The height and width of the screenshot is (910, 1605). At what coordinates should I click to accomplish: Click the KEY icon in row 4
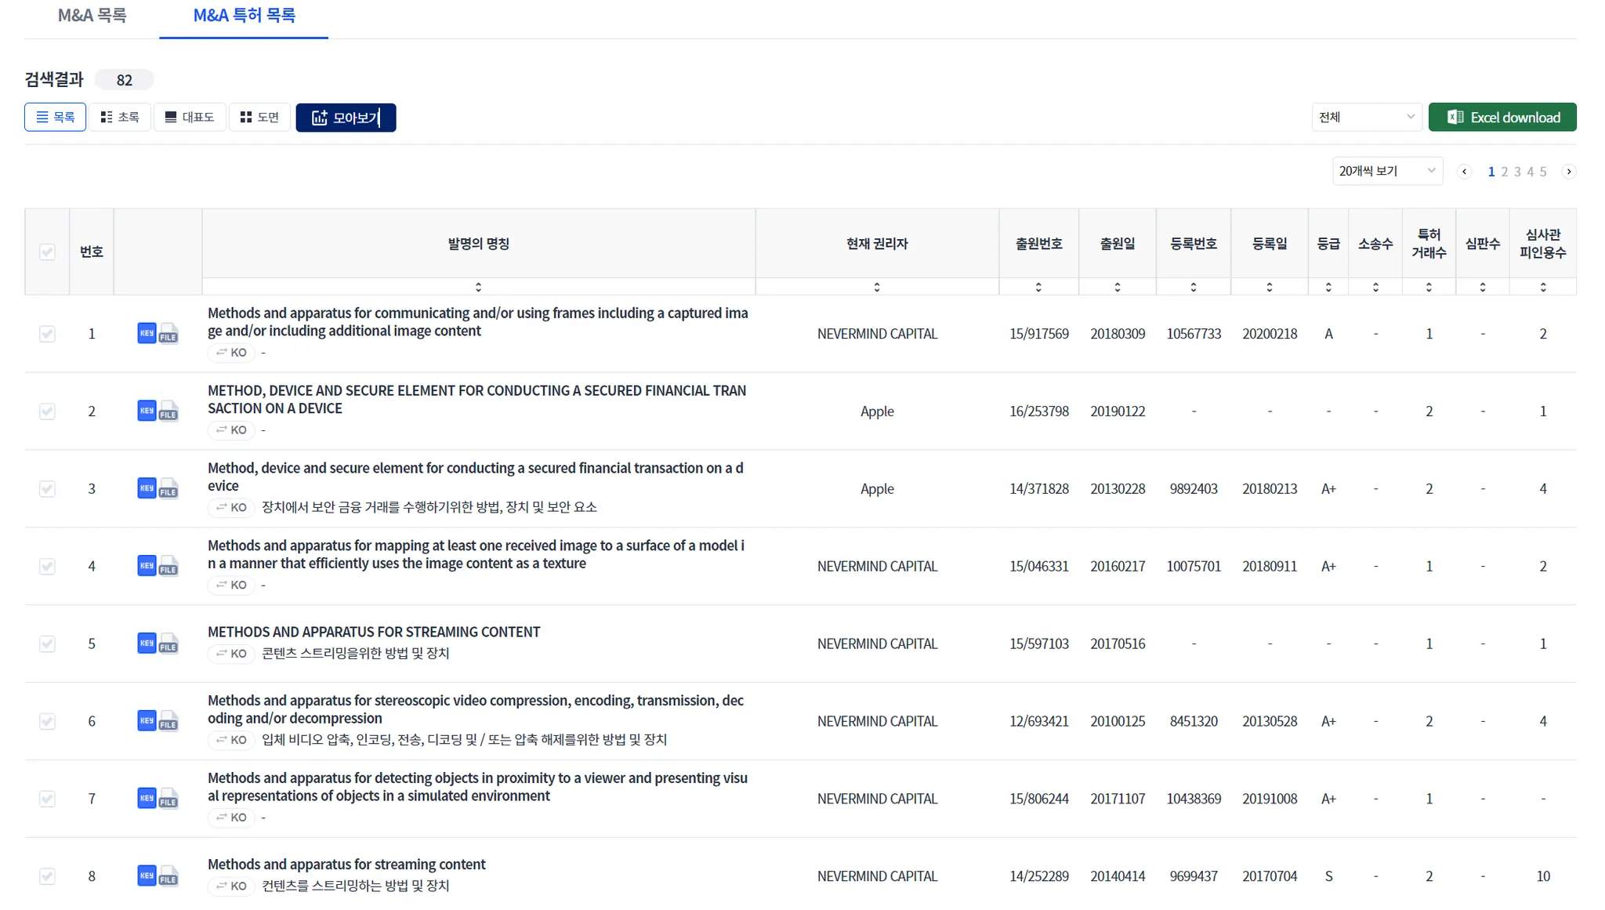(x=147, y=566)
